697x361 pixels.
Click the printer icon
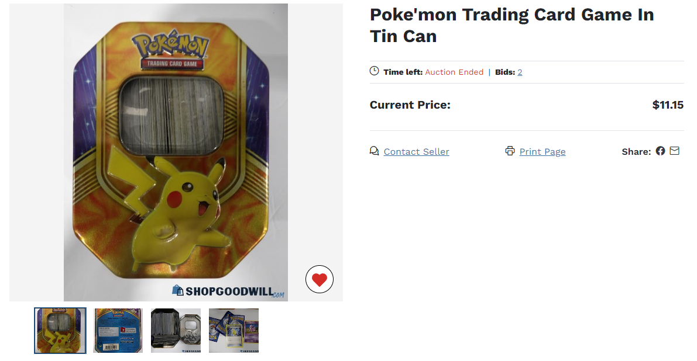(510, 151)
